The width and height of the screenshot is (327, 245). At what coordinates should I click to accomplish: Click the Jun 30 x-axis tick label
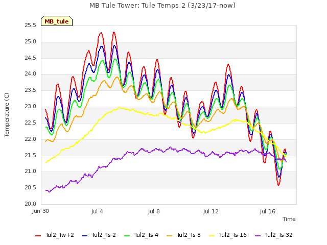click(x=40, y=211)
